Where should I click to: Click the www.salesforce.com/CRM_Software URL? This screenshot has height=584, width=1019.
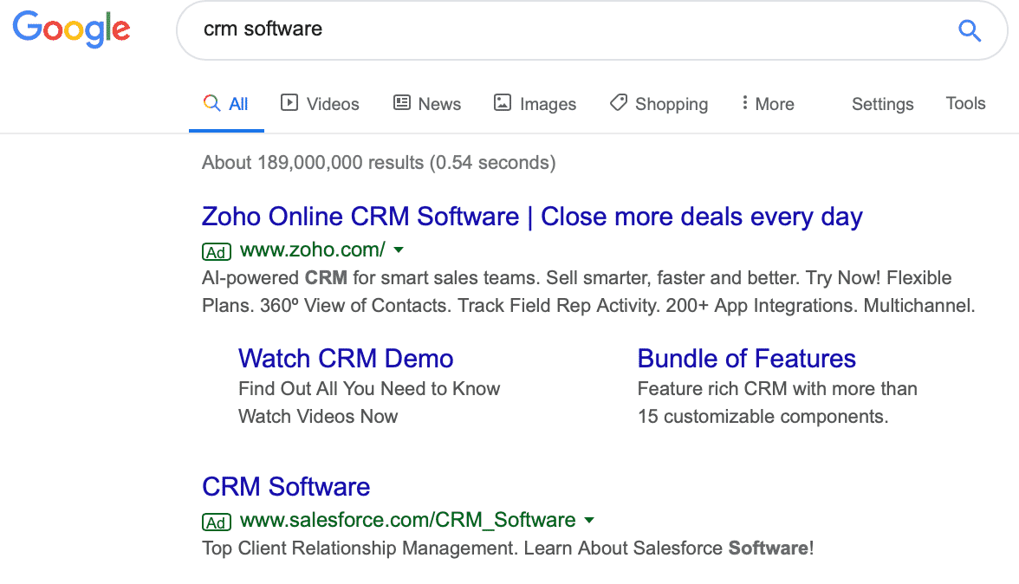click(407, 521)
